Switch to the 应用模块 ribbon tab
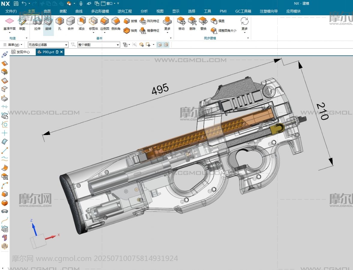Image resolution: width=353 pixels, height=270 pixels. click(x=293, y=11)
